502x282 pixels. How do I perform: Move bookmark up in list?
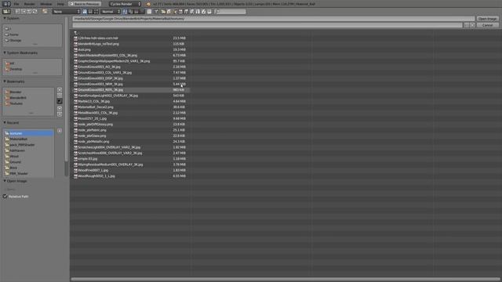coord(60,108)
